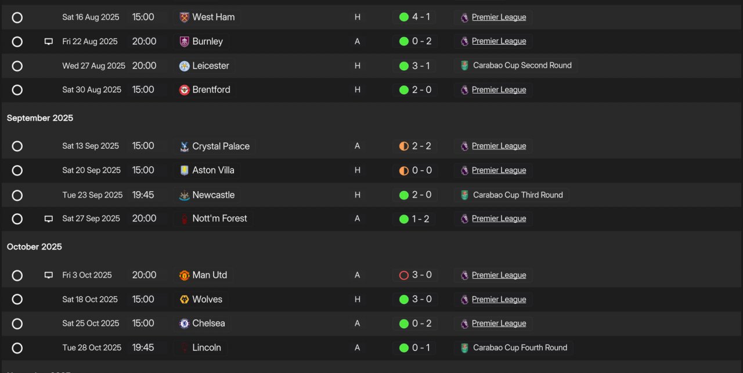743x373 pixels.
Task: Click the Wolves club badge
Action: (x=185, y=300)
